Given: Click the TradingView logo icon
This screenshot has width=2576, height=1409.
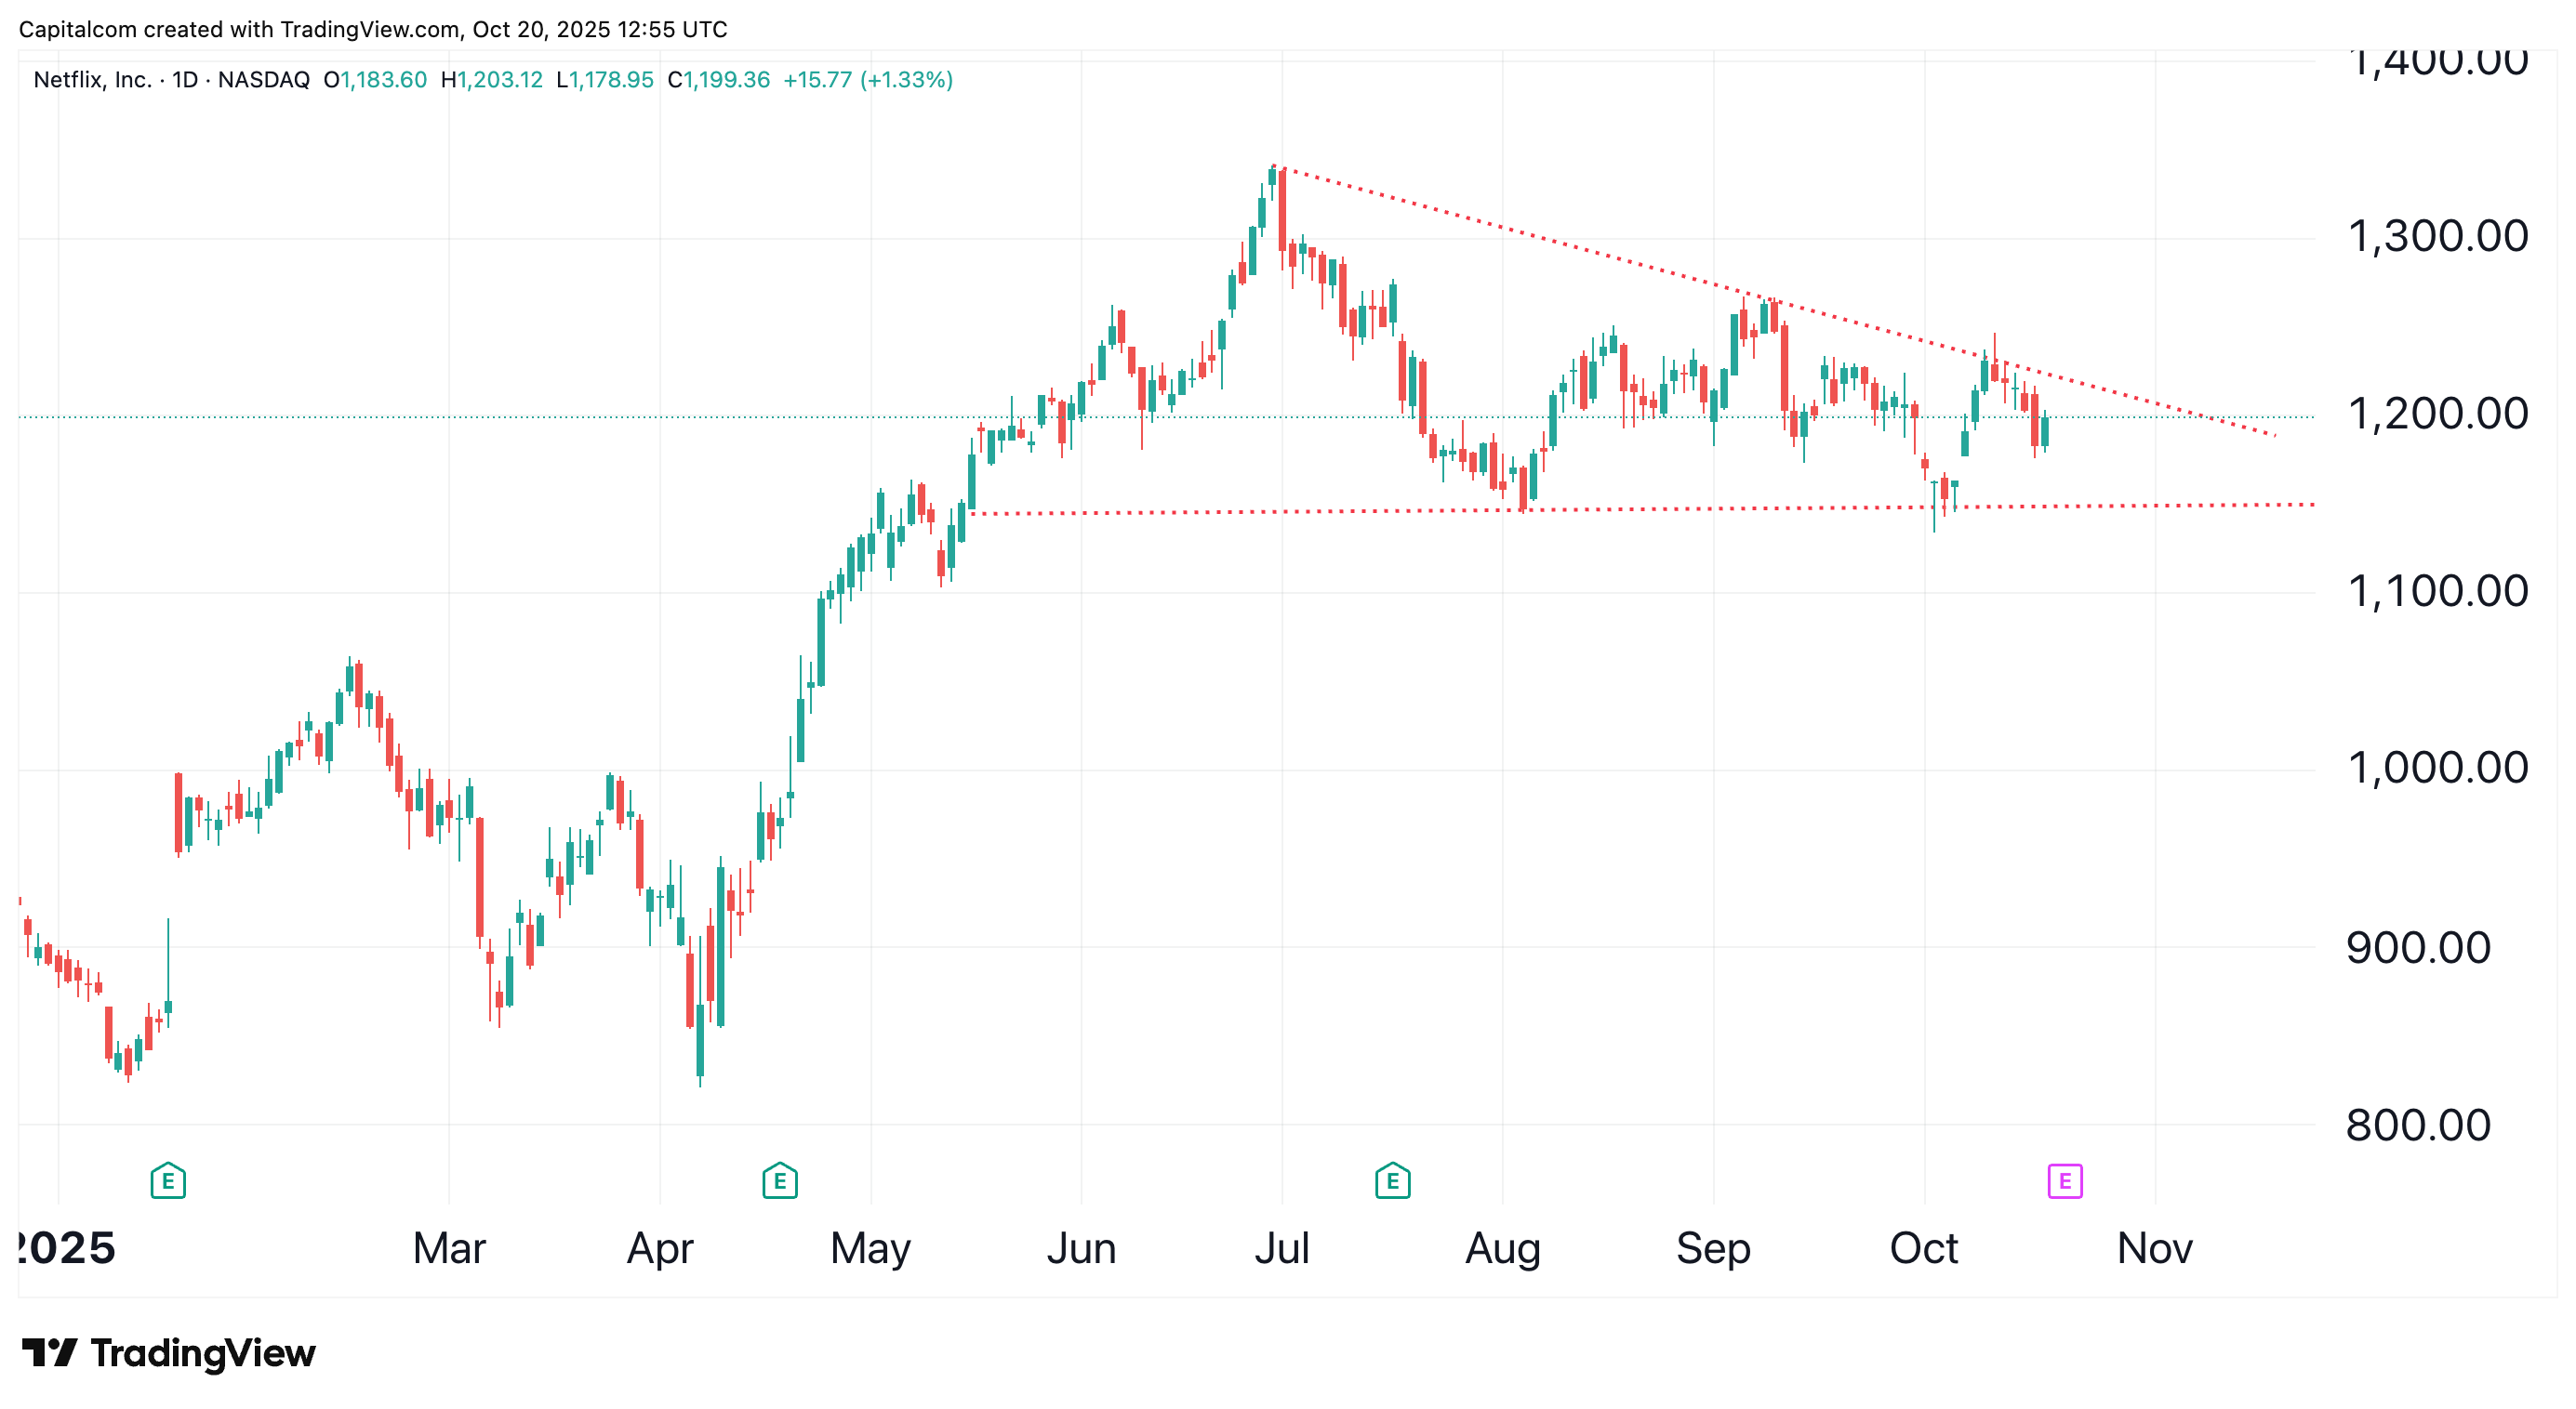Looking at the screenshot, I should pyautogui.click(x=49, y=1353).
